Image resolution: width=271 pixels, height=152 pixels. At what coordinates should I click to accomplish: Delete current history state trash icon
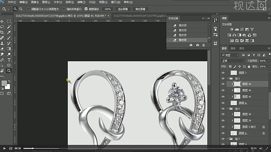(x=204, y=45)
